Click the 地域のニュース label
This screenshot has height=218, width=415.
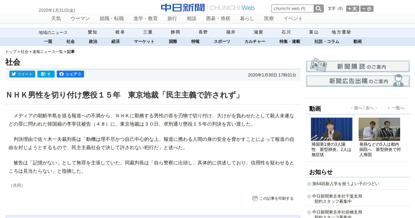53,33
